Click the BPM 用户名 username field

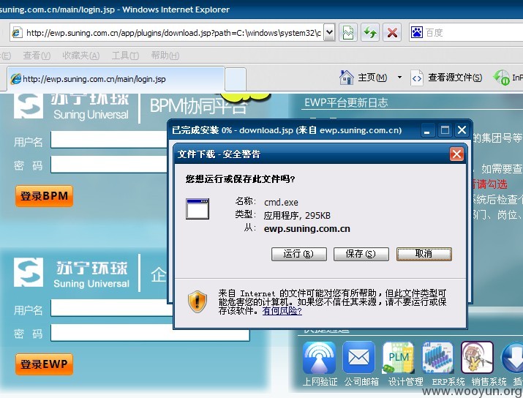pyautogui.click(x=110, y=140)
